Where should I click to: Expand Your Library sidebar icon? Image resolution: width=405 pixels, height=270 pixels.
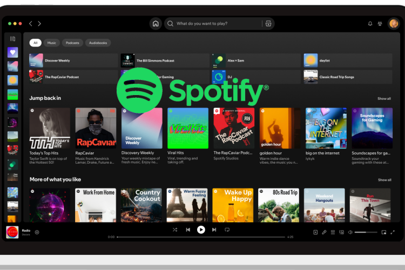click(x=12, y=39)
